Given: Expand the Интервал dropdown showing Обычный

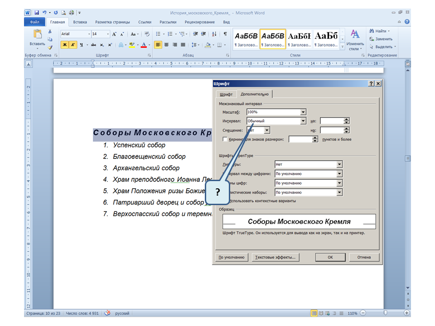Looking at the screenshot, I should point(303,121).
